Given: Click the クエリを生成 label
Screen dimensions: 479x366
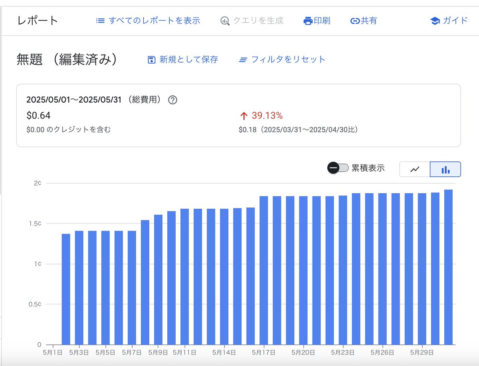Looking at the screenshot, I should (x=258, y=21).
